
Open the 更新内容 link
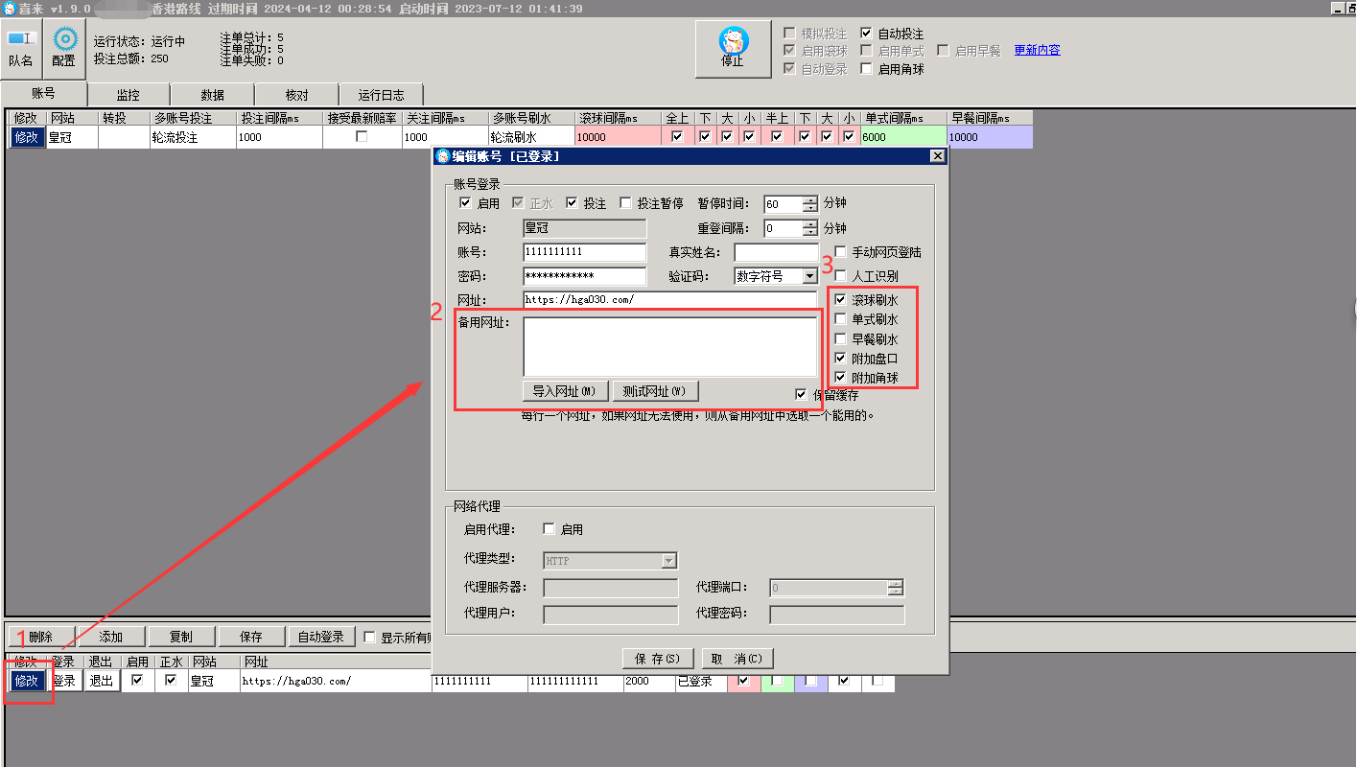click(1038, 50)
